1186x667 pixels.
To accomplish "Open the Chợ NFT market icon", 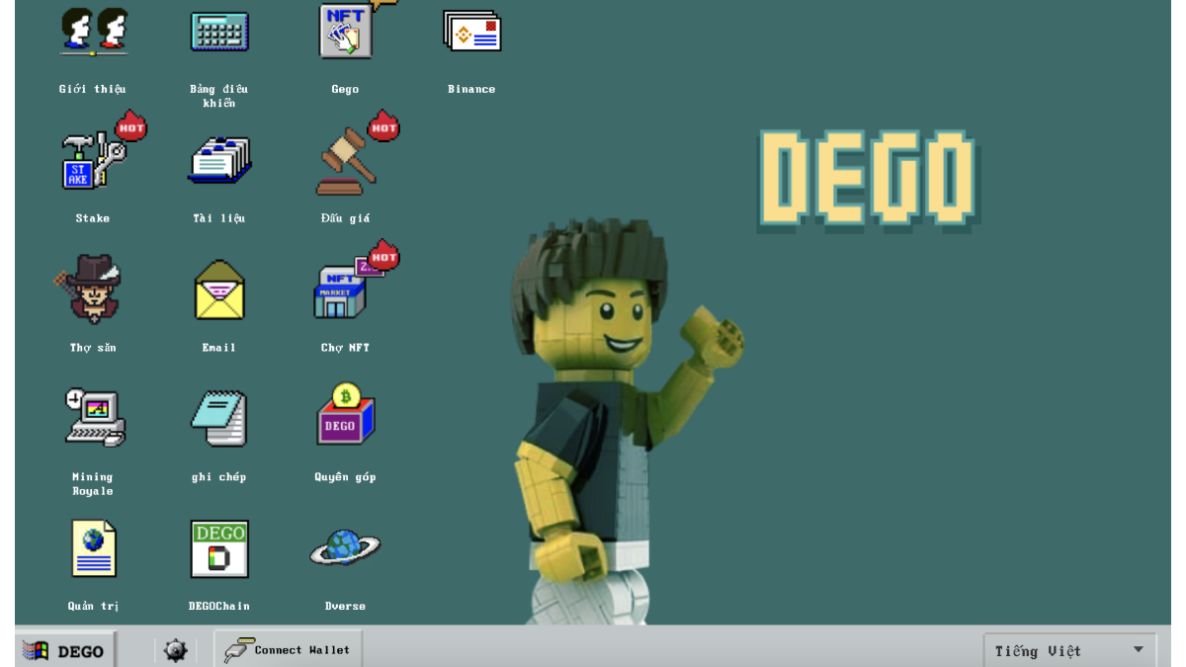I will coord(345,290).
